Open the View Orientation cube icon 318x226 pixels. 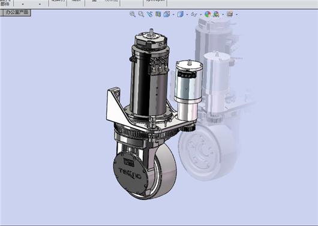click(167, 14)
